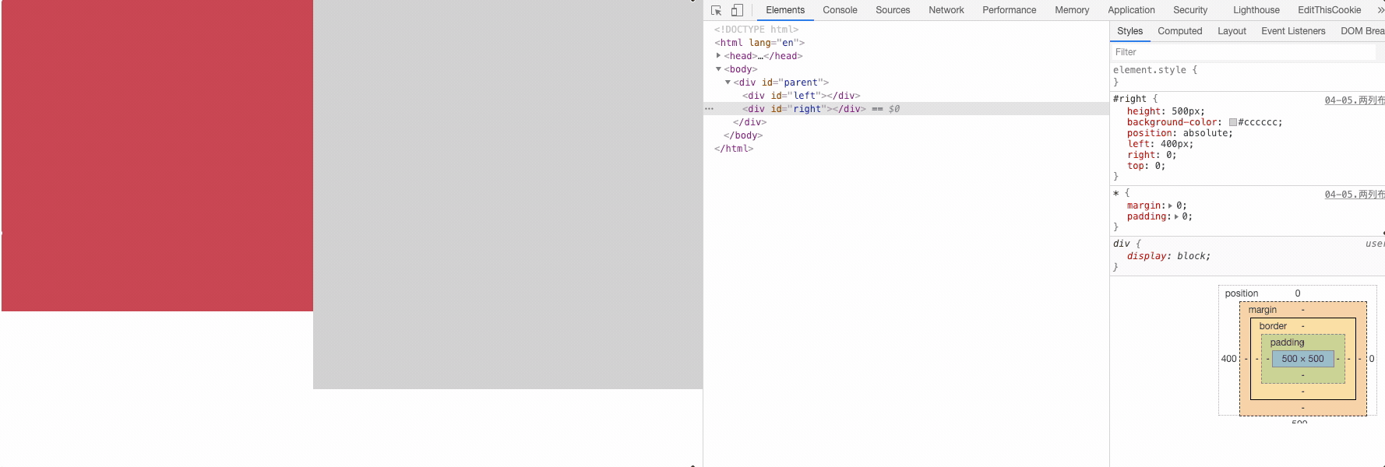Screen dimensions: 1385x467
Task: Show more DevTools tabs via chevron
Action: pyautogui.click(x=1380, y=10)
